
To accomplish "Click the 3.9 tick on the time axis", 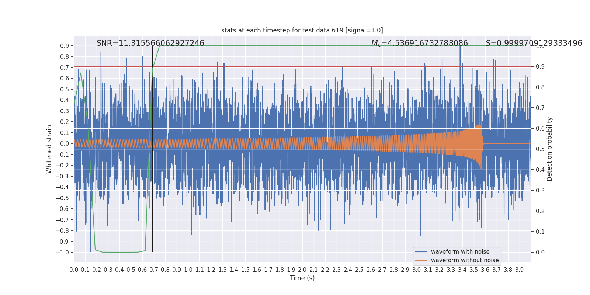I will coord(520,270).
